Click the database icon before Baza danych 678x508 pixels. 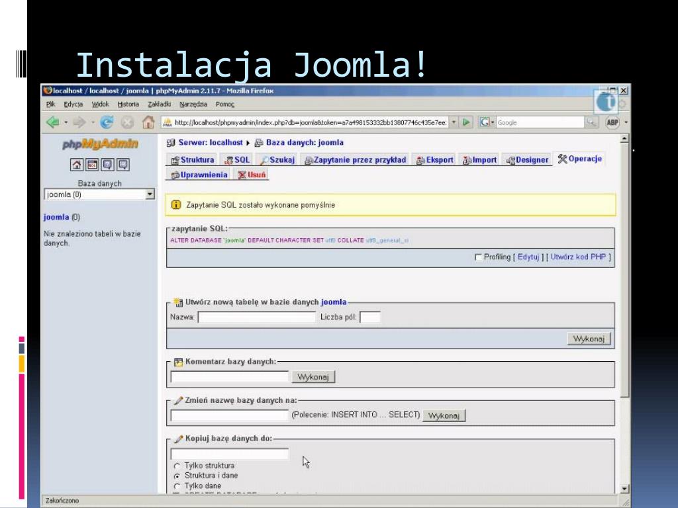pos(259,143)
